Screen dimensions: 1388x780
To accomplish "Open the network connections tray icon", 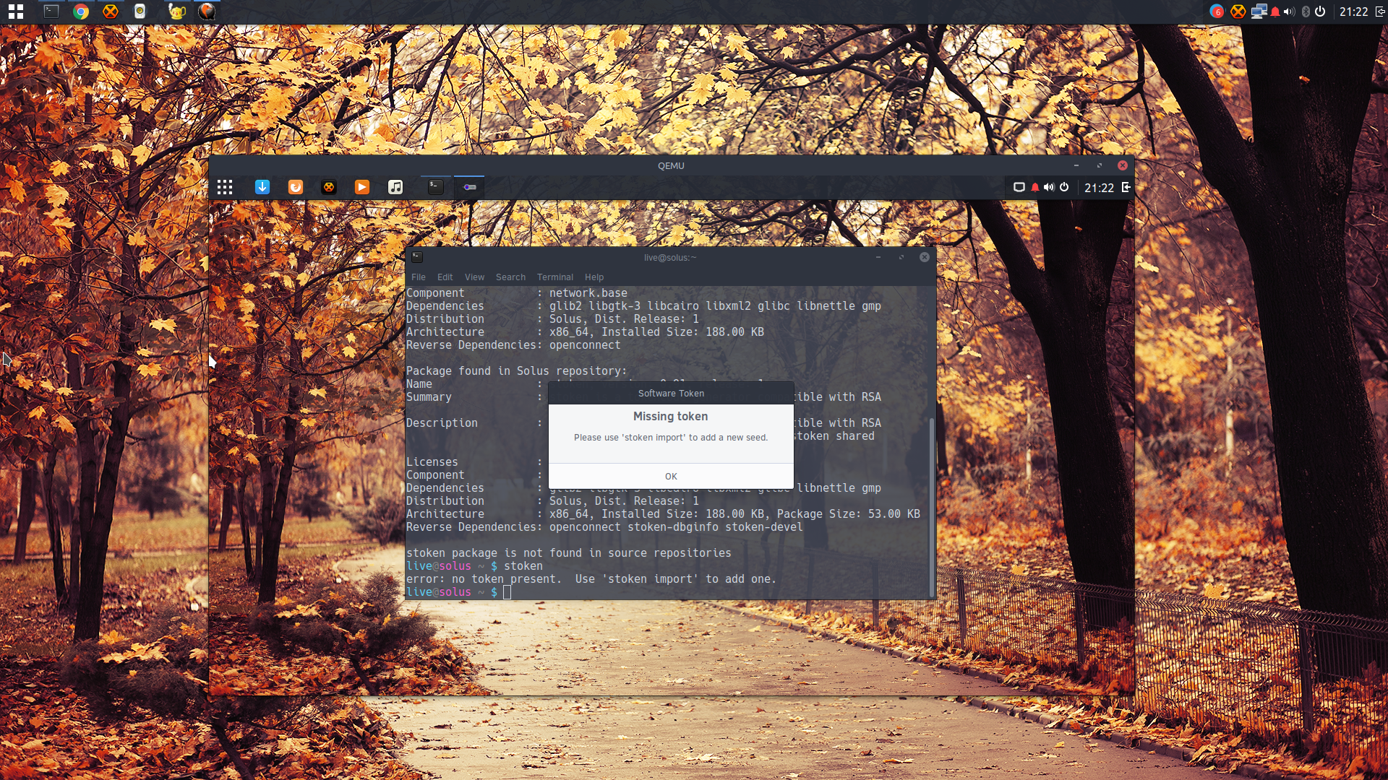I will tap(1259, 12).
